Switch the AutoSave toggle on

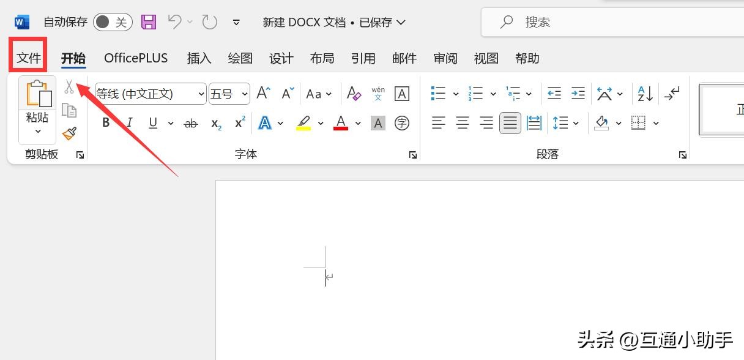[x=112, y=21]
